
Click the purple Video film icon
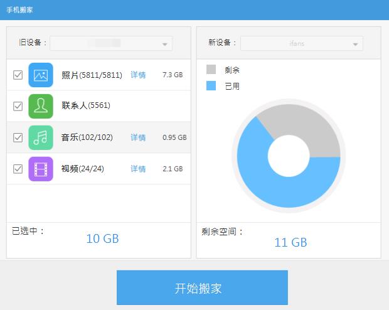[x=41, y=169]
